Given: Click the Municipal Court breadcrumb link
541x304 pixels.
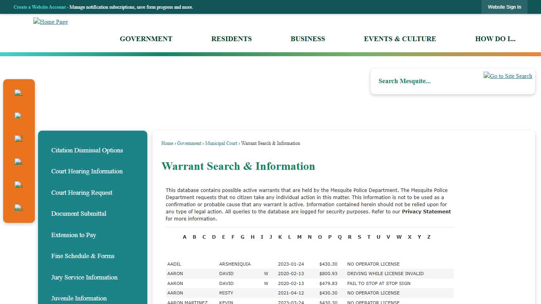Looking at the screenshot, I should pyautogui.click(x=221, y=143).
